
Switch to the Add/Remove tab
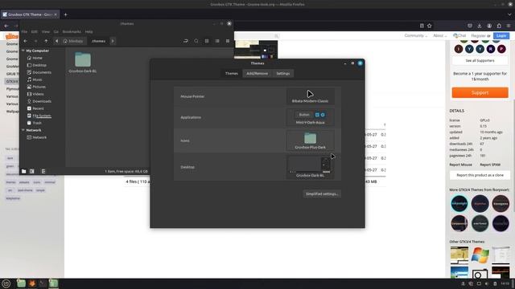(x=257, y=73)
